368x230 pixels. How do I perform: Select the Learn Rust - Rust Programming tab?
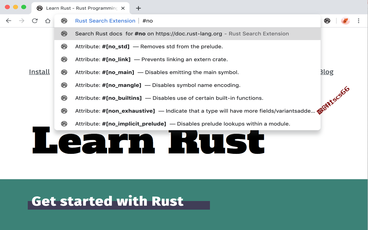[x=80, y=8]
